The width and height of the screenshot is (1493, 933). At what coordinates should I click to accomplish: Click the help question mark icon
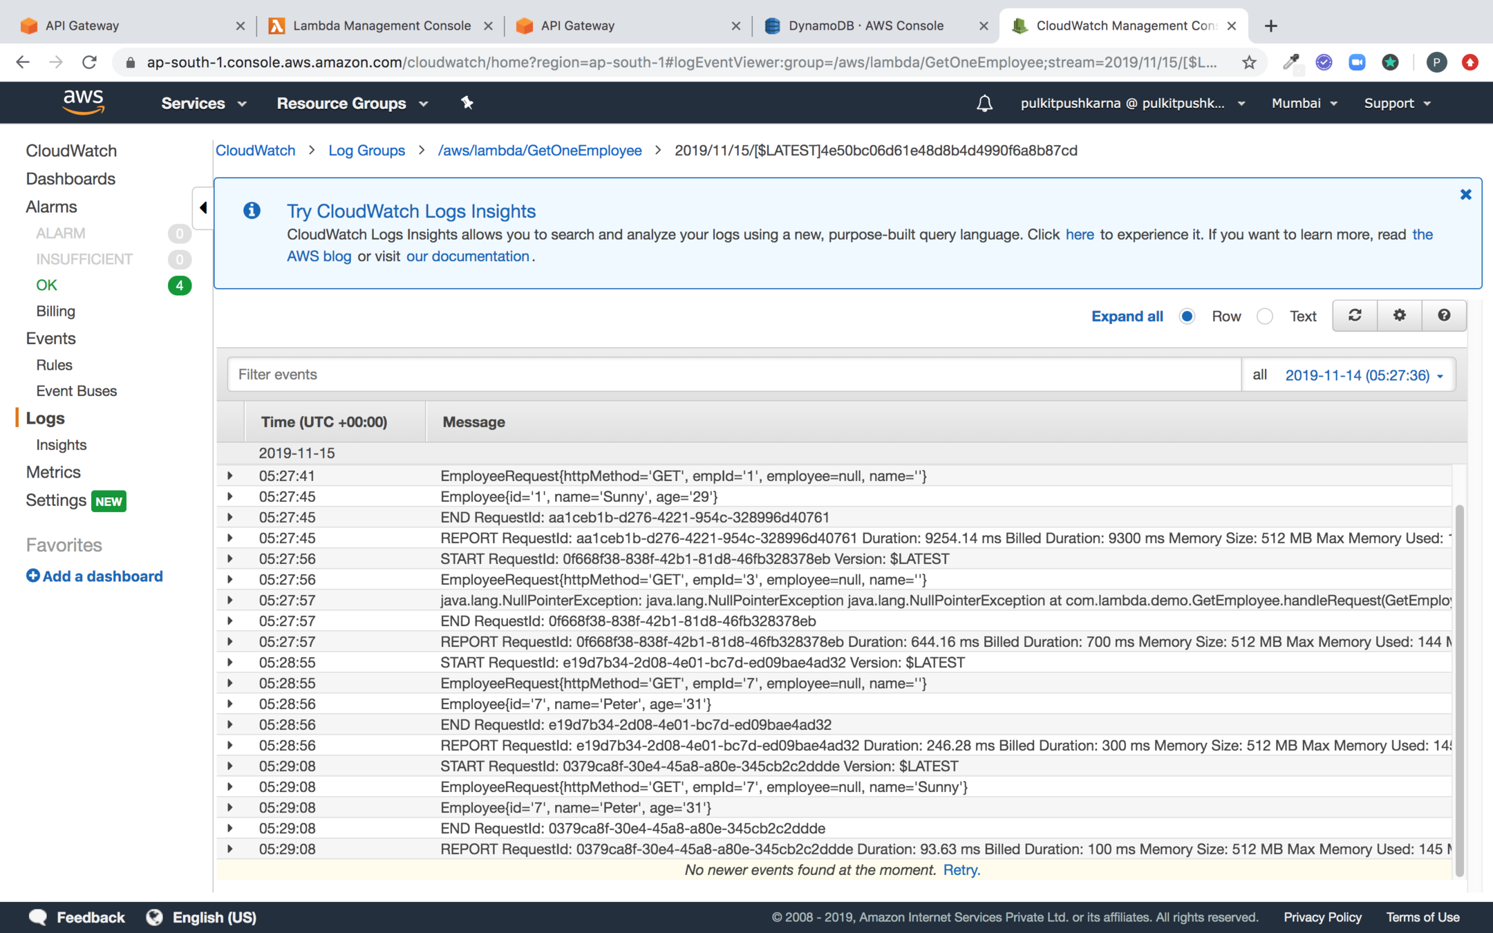(1444, 316)
